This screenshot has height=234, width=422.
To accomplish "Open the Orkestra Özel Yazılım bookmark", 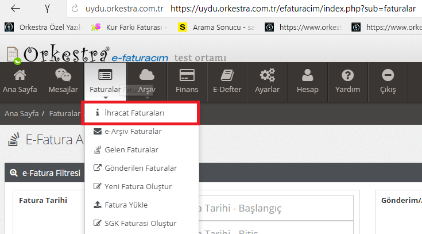I will [x=43, y=27].
